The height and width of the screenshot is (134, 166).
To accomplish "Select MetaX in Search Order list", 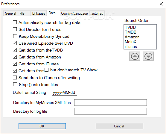I will pyautogui.click(x=130, y=42).
